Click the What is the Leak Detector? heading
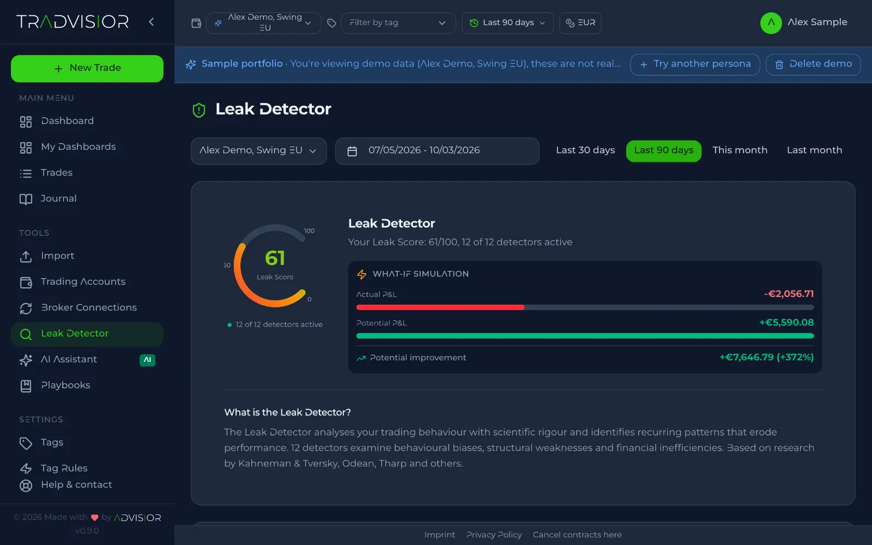Image resolution: width=872 pixels, height=545 pixels. pyautogui.click(x=288, y=413)
